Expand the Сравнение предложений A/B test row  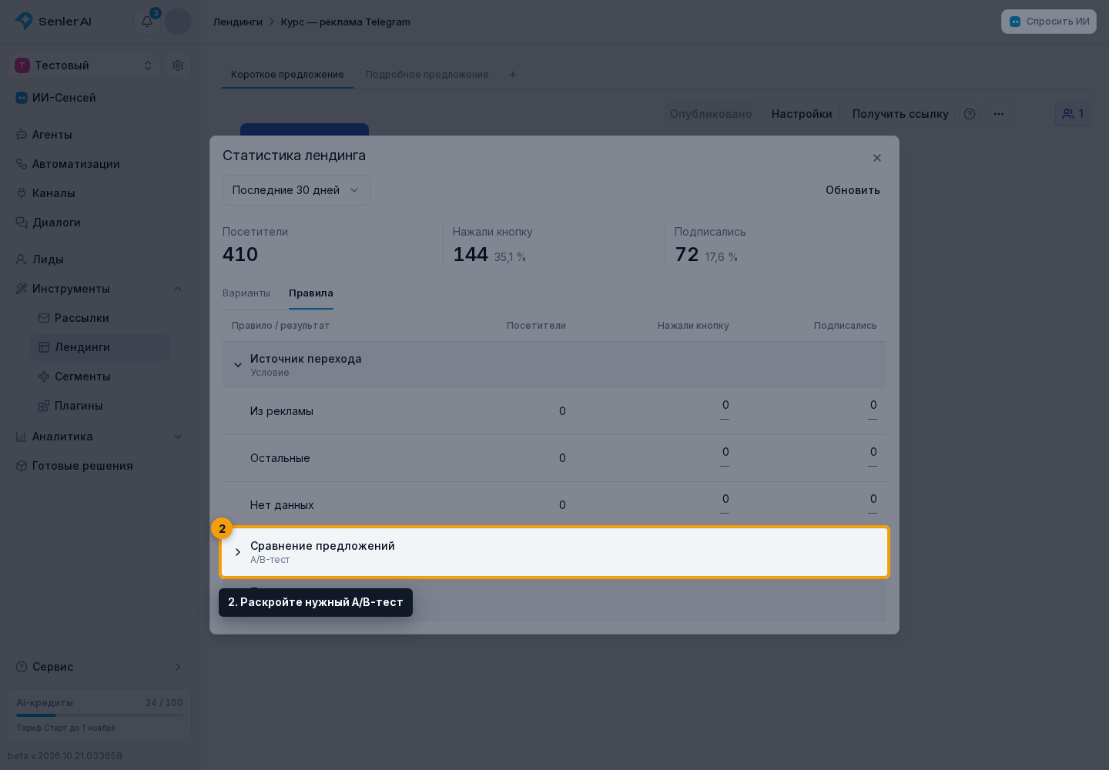(554, 552)
